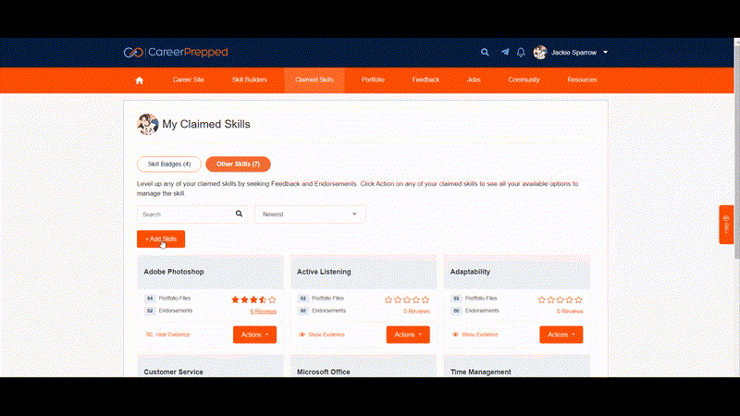Click Adaptability skill title

coord(470,272)
